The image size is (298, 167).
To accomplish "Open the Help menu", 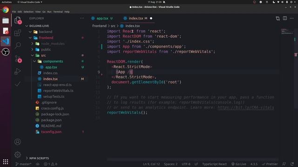I will click(x=67, y=12).
